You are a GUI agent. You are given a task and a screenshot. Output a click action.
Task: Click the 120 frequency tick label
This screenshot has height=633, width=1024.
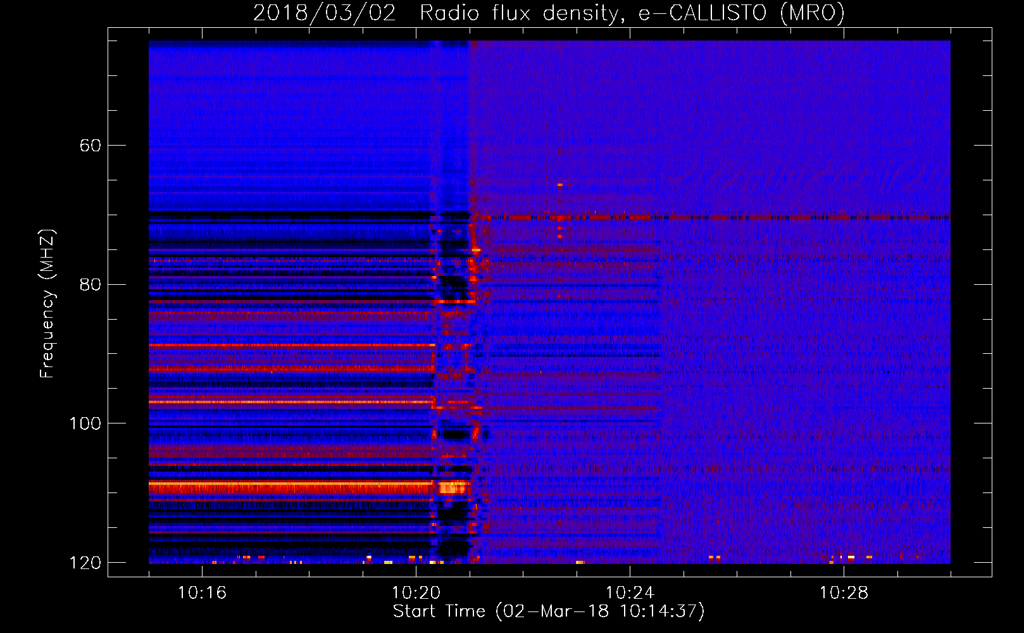tap(85, 563)
